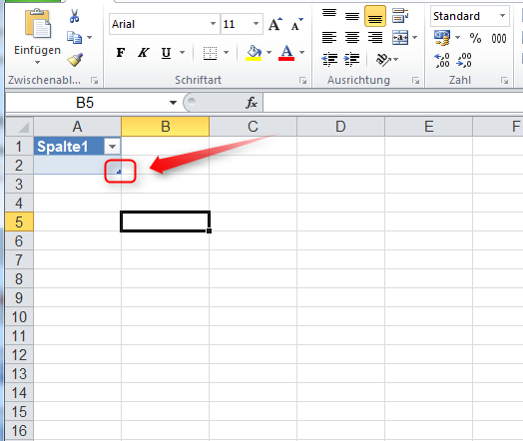Toggle wrap text icon
The width and height of the screenshot is (523, 441).
400,16
